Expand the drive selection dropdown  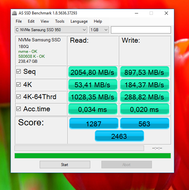[x=51, y=30]
